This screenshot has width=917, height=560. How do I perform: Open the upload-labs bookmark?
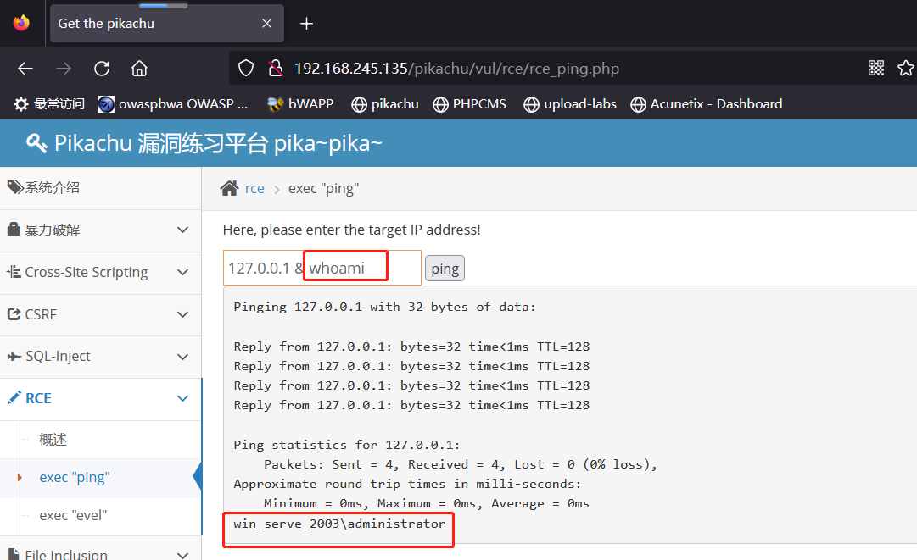pyautogui.click(x=570, y=104)
